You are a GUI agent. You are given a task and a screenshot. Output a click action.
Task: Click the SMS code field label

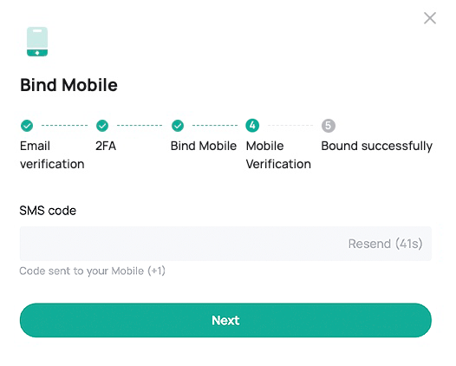(x=48, y=211)
